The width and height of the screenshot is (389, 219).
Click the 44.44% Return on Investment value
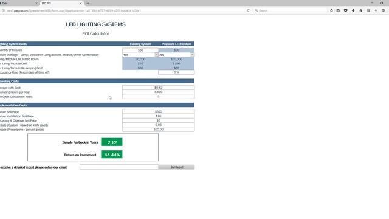pos(112,155)
